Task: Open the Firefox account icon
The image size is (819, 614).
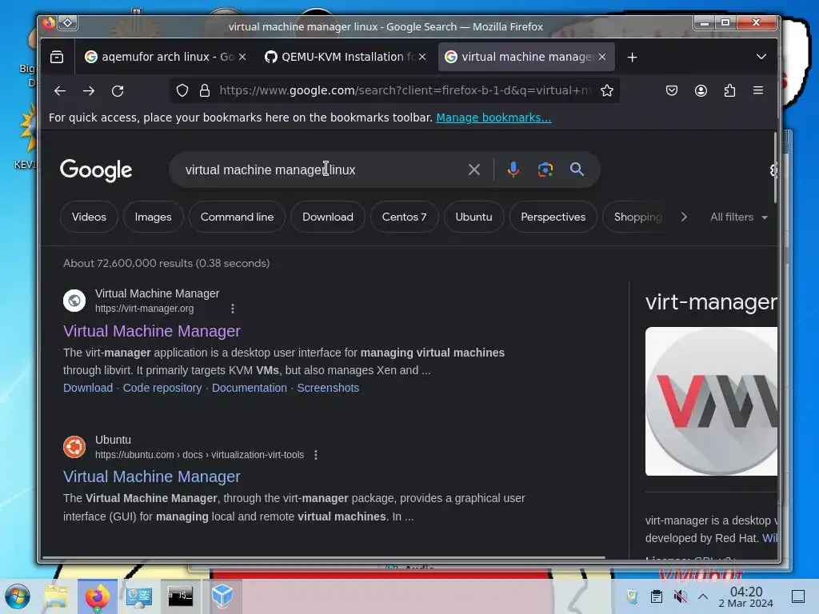Action: [x=701, y=91]
